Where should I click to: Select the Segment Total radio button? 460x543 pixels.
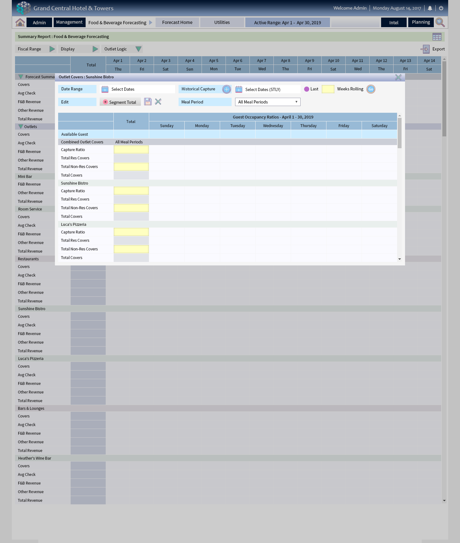(x=105, y=102)
